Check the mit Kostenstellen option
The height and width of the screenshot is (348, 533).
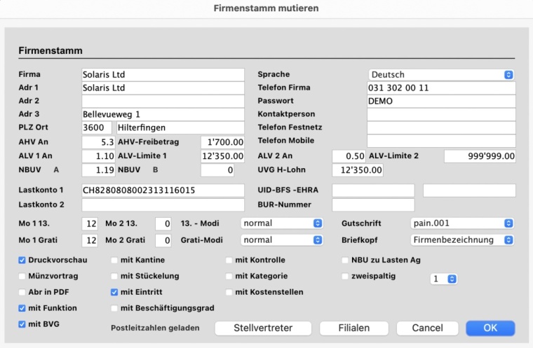click(x=229, y=292)
